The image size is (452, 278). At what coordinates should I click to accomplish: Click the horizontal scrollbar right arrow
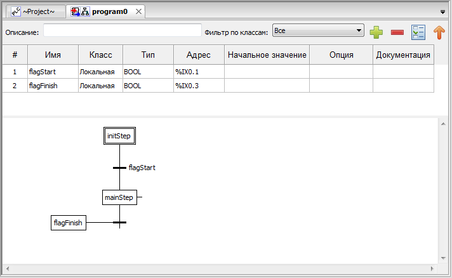point(433,268)
